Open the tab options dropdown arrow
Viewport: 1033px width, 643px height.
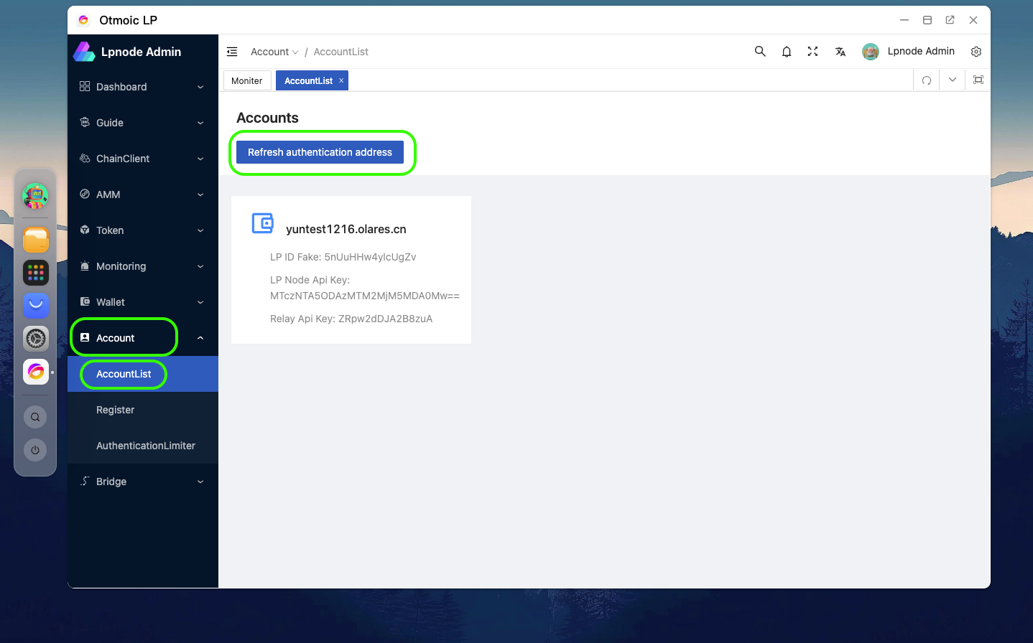(x=952, y=80)
